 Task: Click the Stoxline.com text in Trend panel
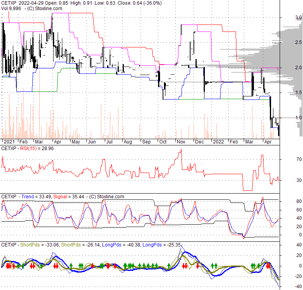[110, 197]
